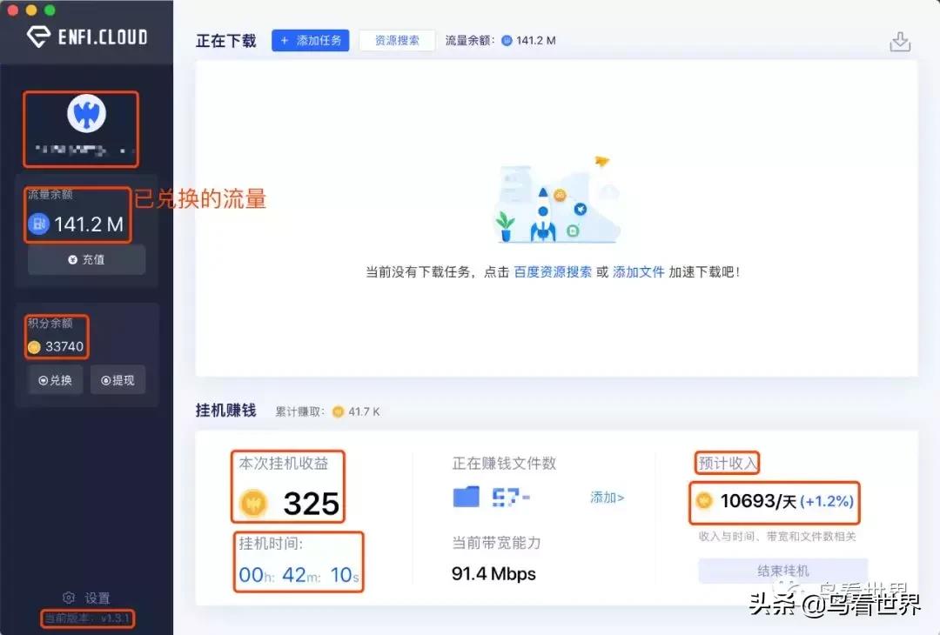Click the 添加文件 link
940x635 pixels.
tap(639, 271)
